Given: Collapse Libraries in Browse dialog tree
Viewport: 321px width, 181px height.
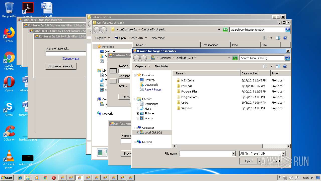Looking at the screenshot, I should 135,99.
